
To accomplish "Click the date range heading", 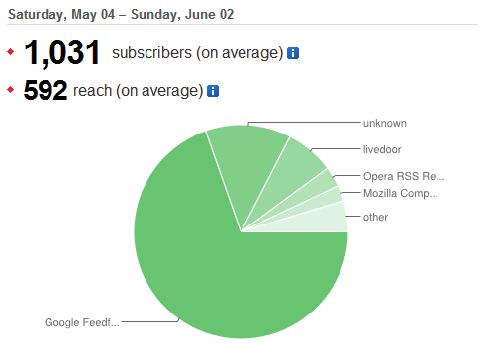I will point(121,15).
